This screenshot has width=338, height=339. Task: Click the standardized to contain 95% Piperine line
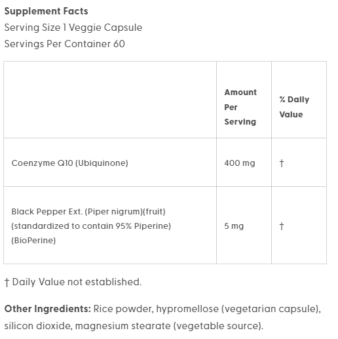91,226
